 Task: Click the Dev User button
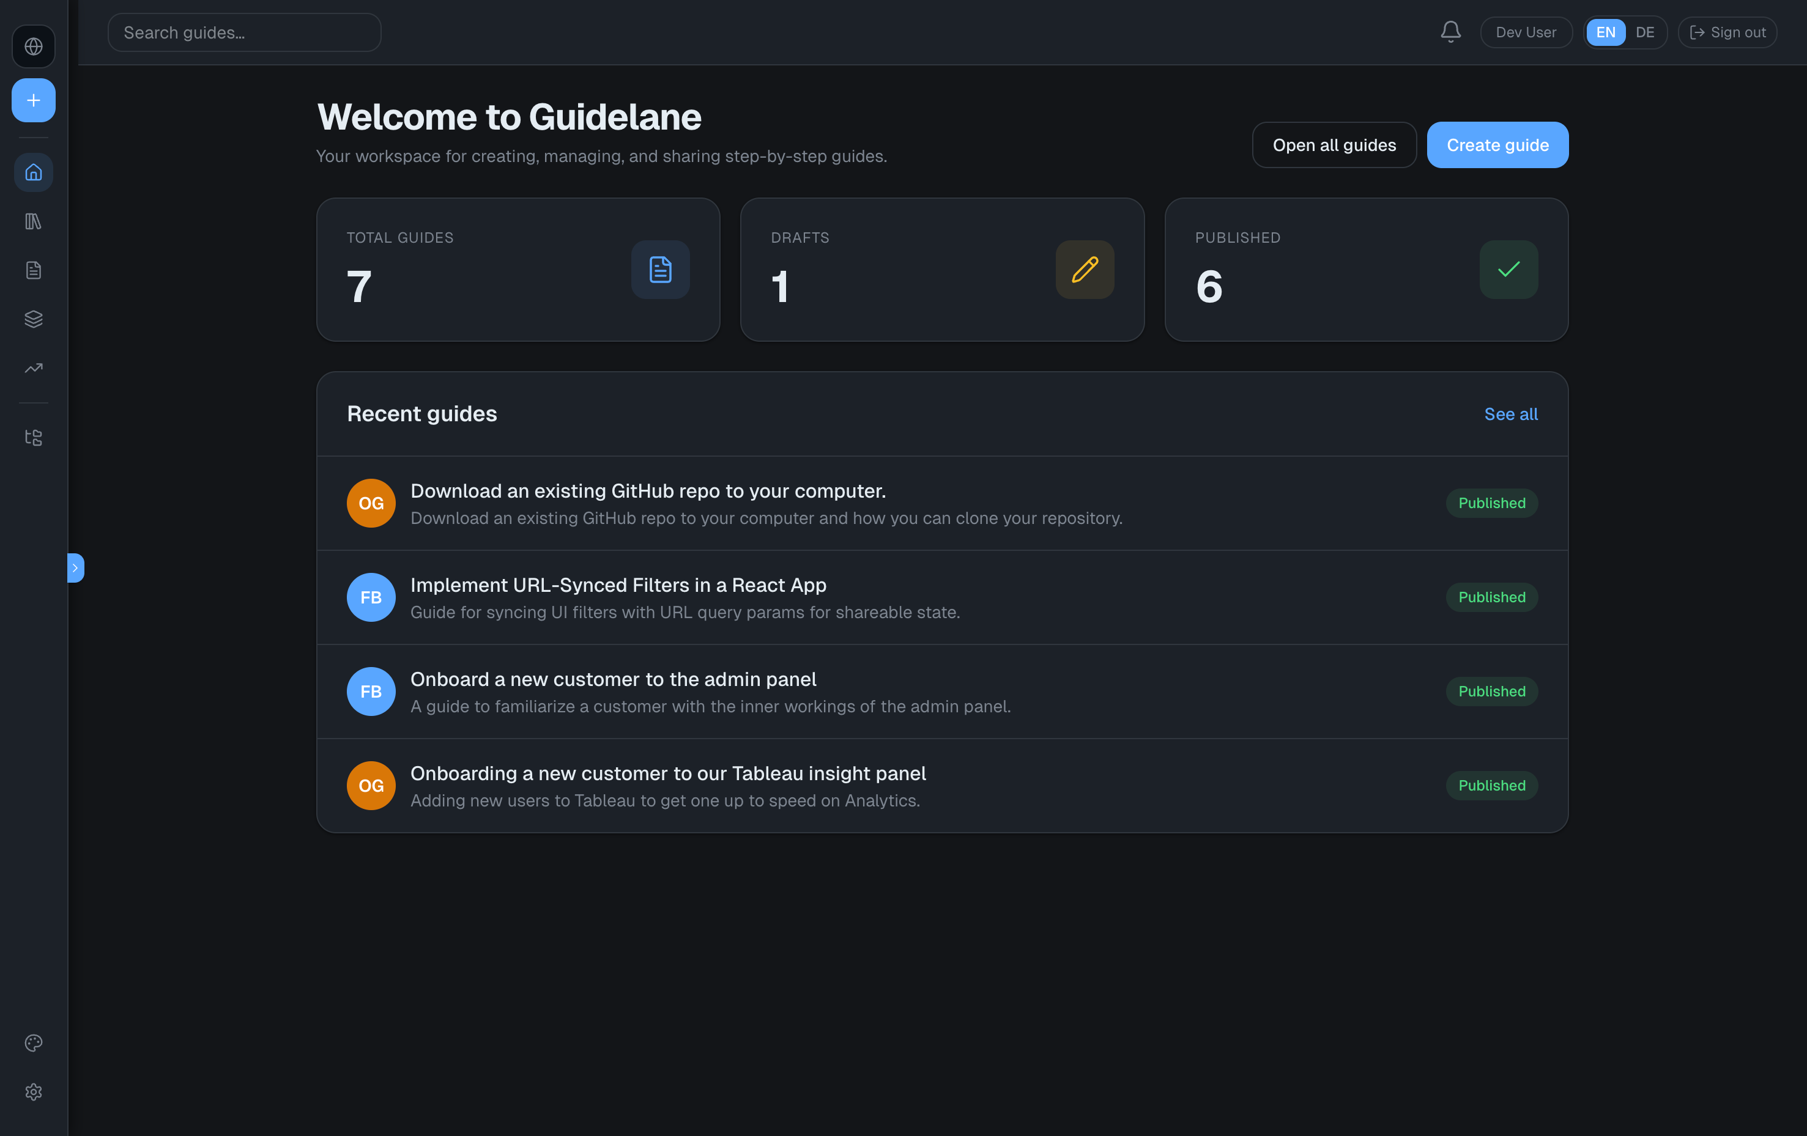tap(1526, 32)
